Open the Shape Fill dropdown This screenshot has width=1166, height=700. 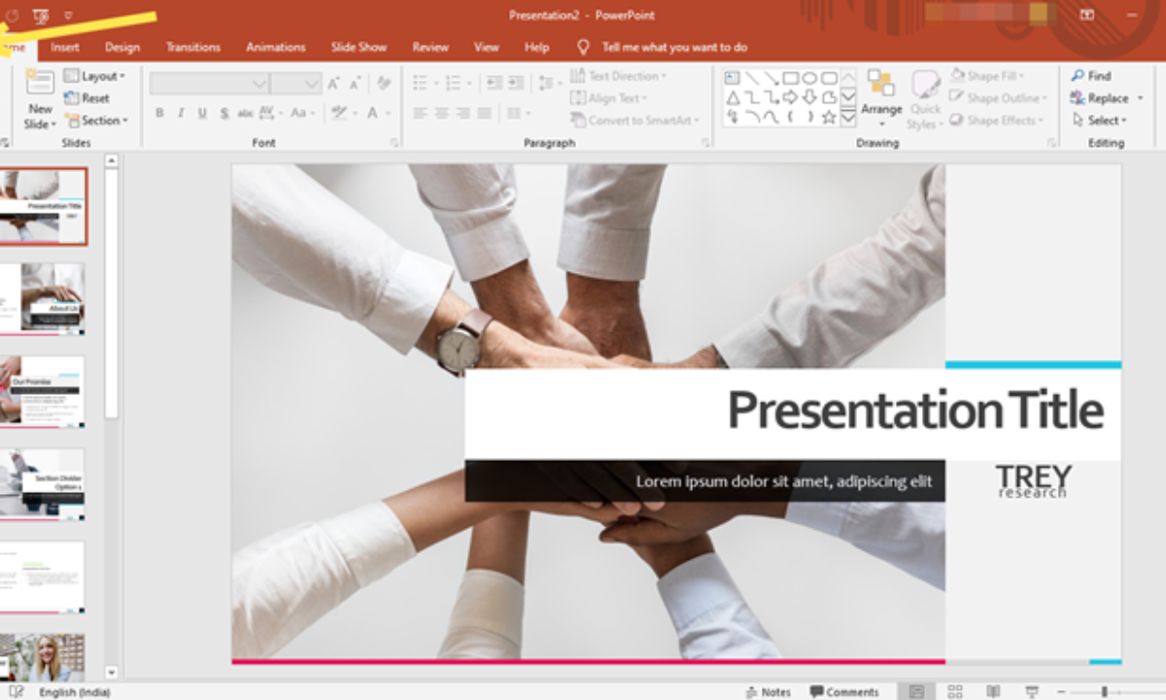point(988,76)
